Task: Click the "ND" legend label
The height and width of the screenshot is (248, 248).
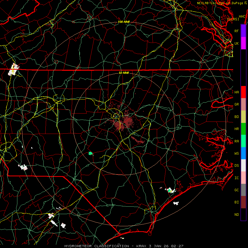Action: (236, 215)
